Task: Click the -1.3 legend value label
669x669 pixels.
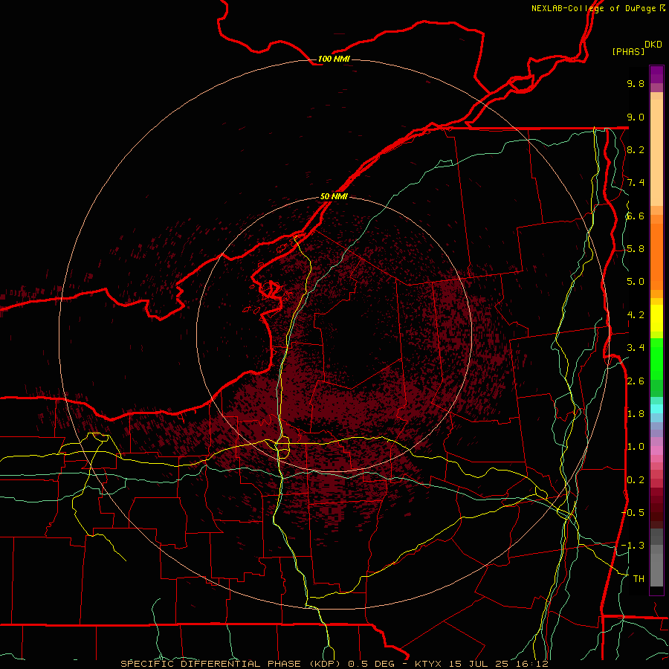Action: coord(633,546)
